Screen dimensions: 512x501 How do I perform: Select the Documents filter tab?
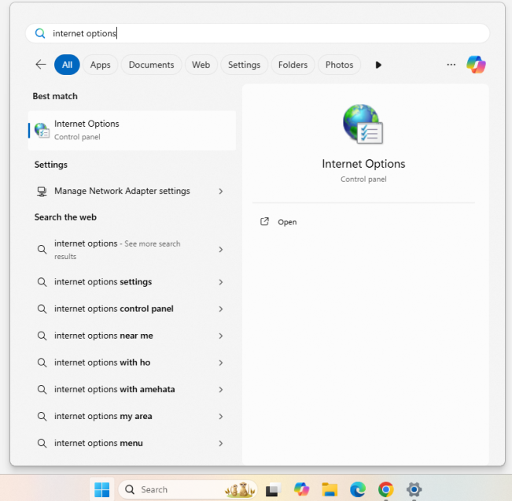click(x=151, y=65)
